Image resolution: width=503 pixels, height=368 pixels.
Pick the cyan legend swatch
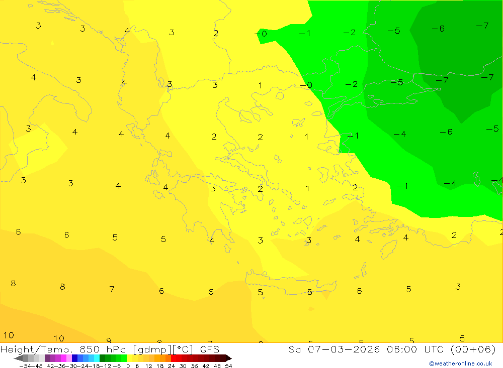(97, 358)
